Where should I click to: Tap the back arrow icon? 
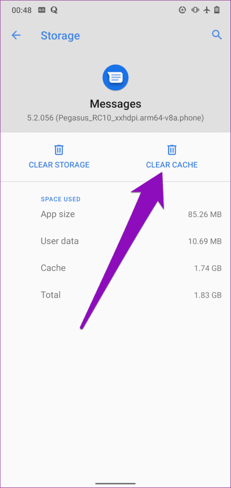pos(16,35)
